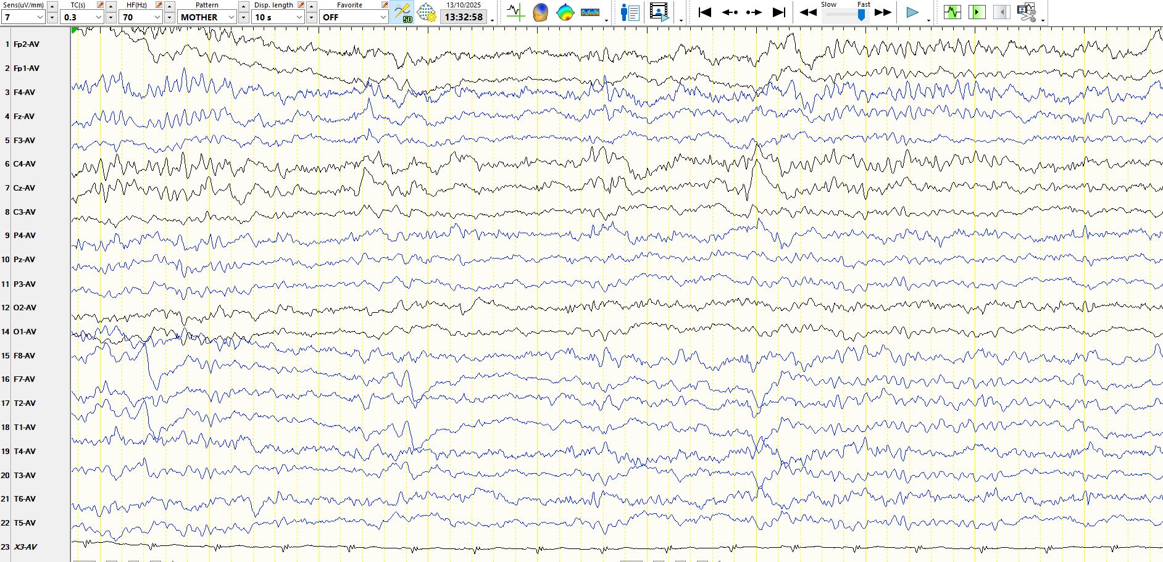1163x562 pixels.
Task: Select the next Pattern with down arrow
Action: coord(244,18)
